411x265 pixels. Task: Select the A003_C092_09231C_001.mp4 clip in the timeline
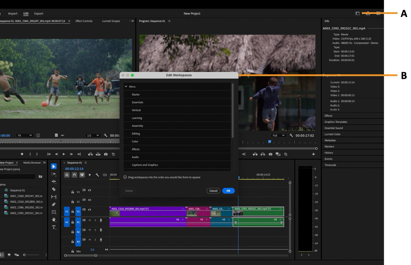258,211
